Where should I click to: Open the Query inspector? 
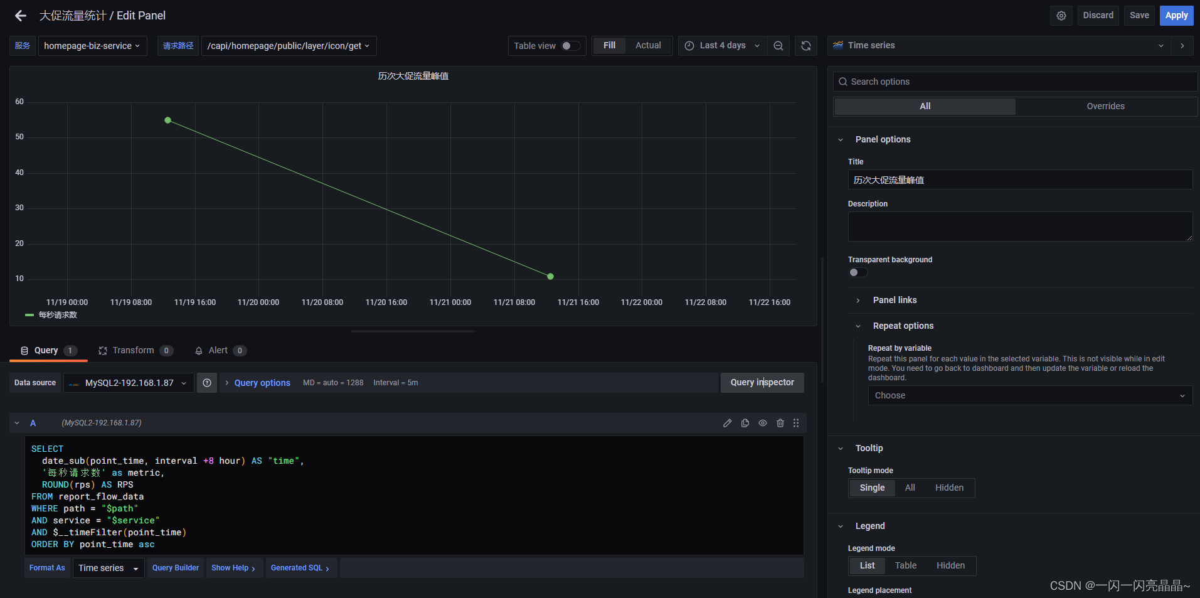coord(762,383)
